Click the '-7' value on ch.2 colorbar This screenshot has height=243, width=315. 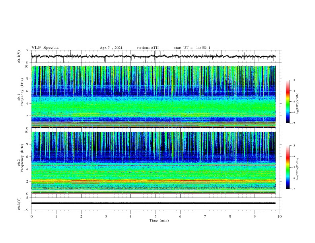[x=293, y=189]
